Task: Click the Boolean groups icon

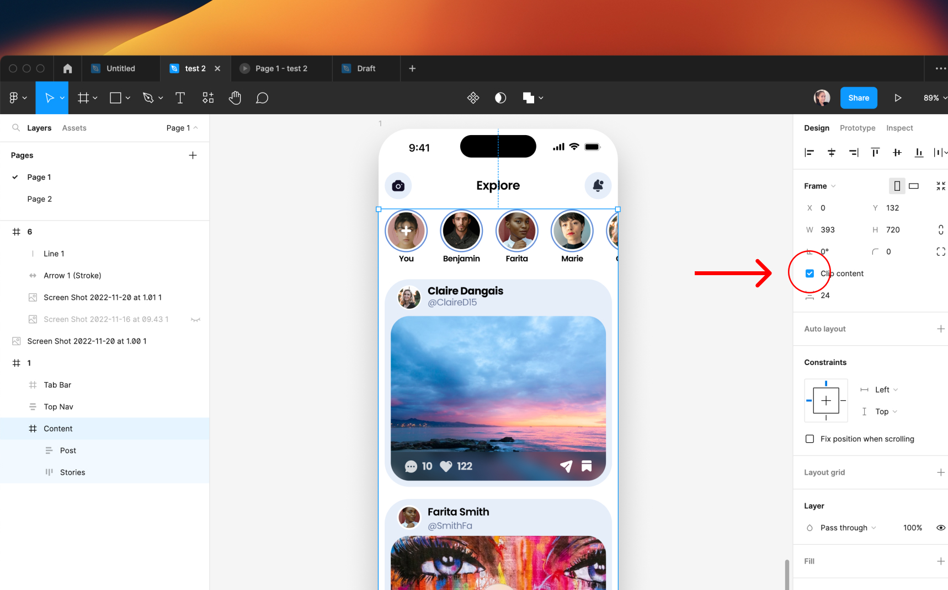Action: (528, 98)
